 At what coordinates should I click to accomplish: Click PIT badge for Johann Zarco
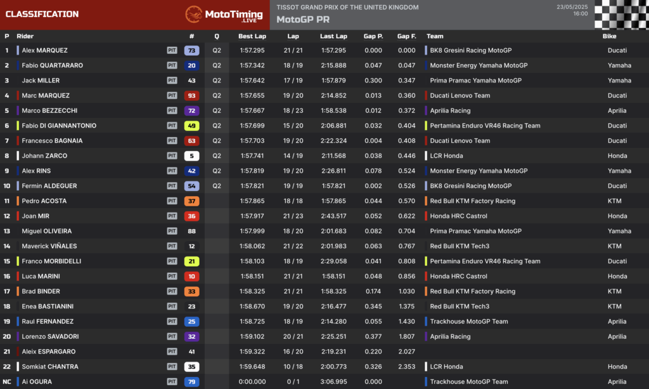[x=172, y=155]
